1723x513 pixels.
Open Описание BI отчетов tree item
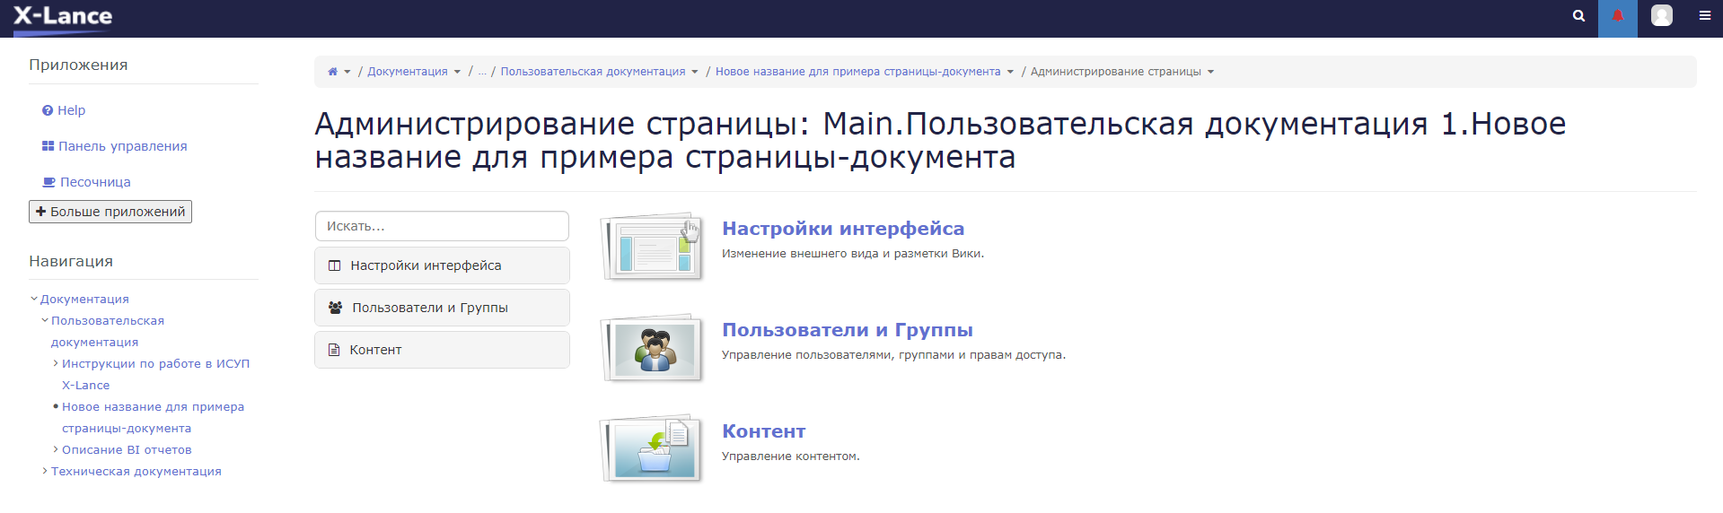pos(127,449)
